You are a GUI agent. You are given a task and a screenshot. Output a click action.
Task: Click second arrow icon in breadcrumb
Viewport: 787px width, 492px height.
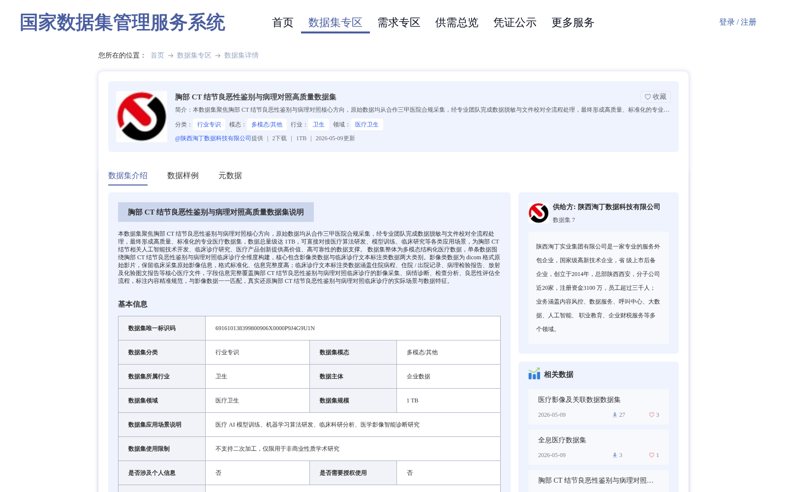218,56
